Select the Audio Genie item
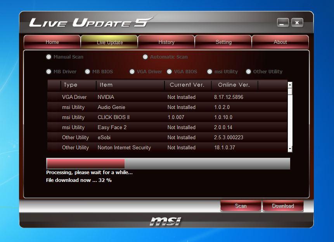The image size is (334, 242). (x=167, y=107)
